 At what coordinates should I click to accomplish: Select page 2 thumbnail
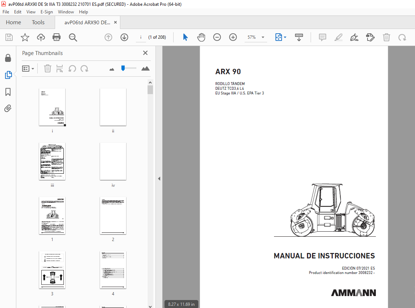(x=113, y=215)
